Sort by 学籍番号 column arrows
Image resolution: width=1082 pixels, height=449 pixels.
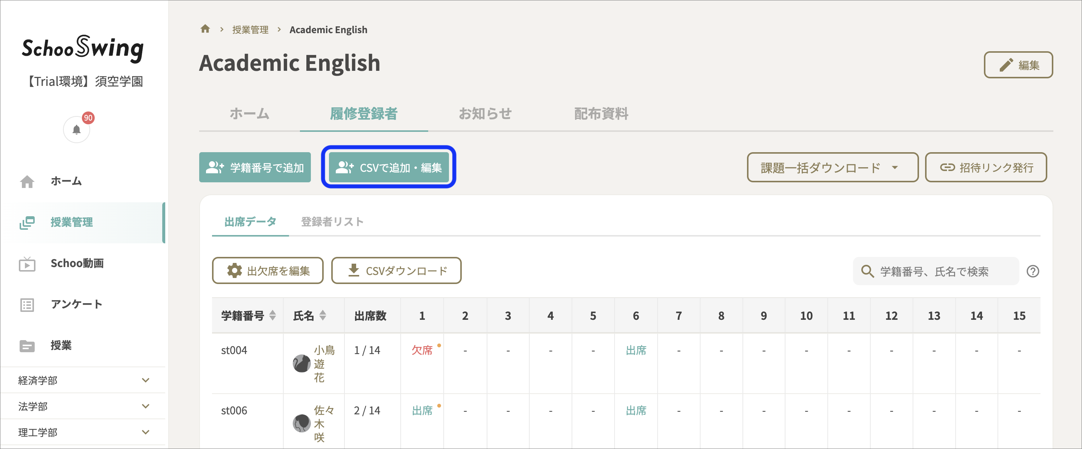coord(273,315)
